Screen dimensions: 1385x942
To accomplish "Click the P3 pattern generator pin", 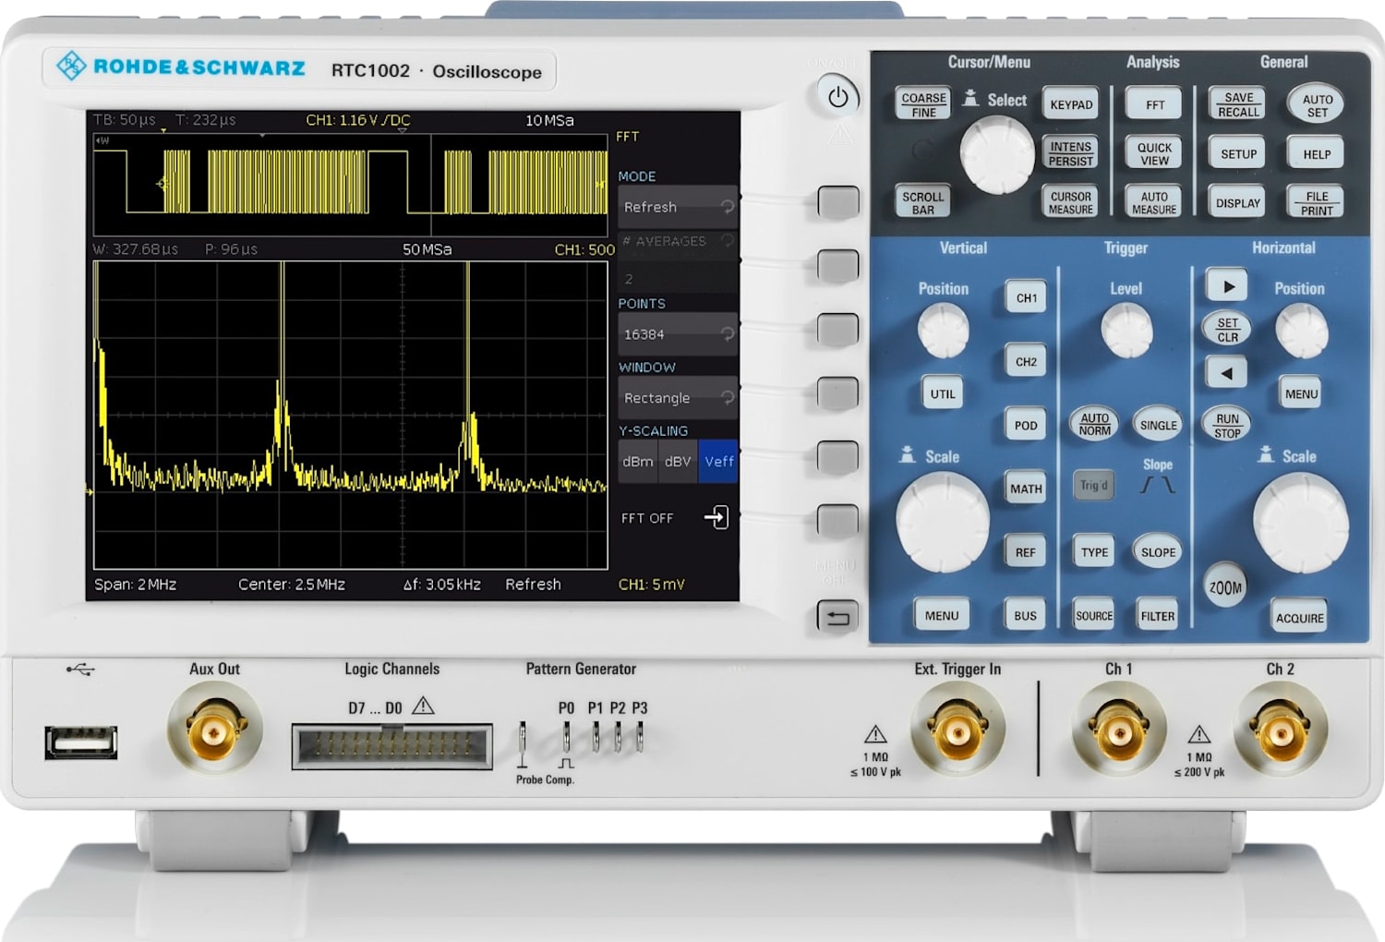I will 639,736.
